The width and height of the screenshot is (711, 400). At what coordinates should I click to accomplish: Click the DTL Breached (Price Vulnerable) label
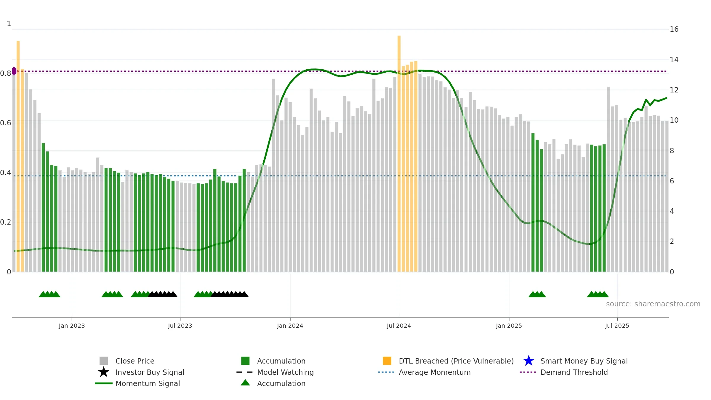pos(456,361)
